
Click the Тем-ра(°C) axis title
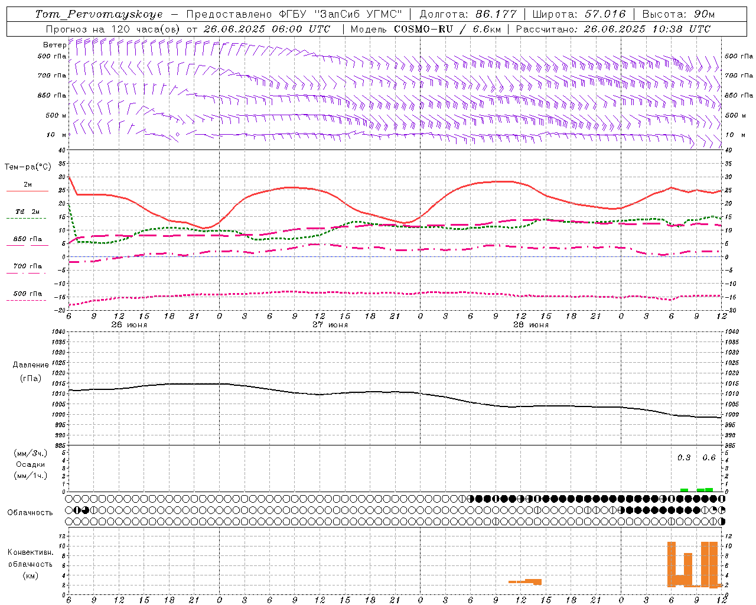coord(28,167)
